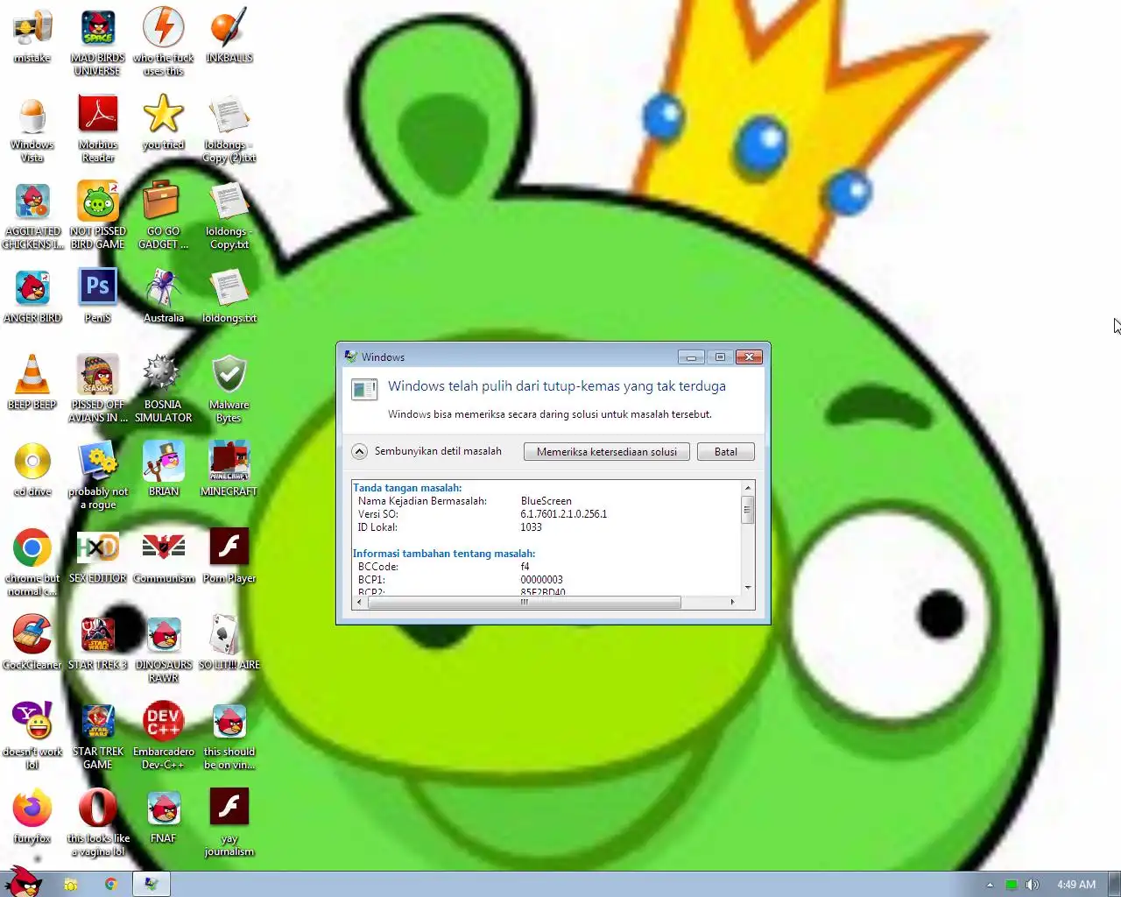
Task: Click horizontal scrollbar right arrow in details
Action: (x=732, y=602)
